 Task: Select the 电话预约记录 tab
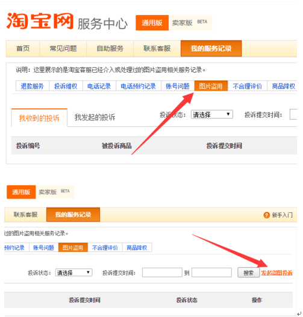point(138,86)
